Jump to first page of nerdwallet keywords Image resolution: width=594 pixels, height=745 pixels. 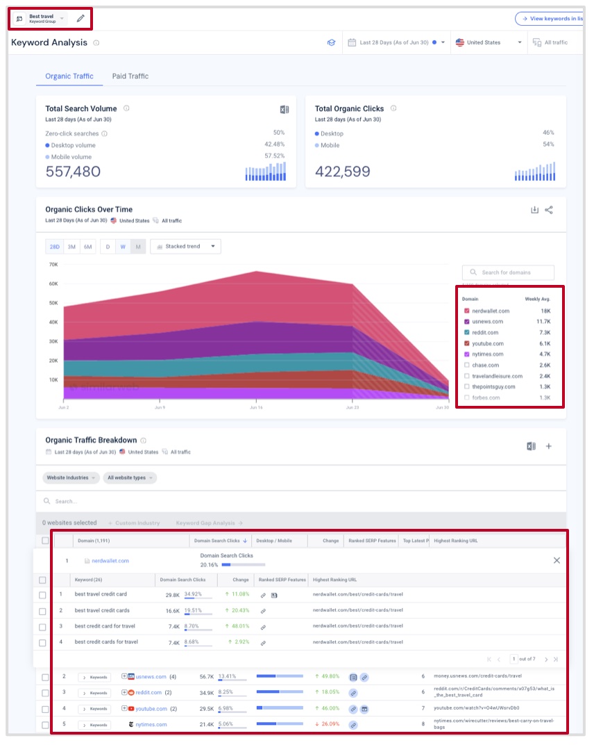click(x=489, y=660)
